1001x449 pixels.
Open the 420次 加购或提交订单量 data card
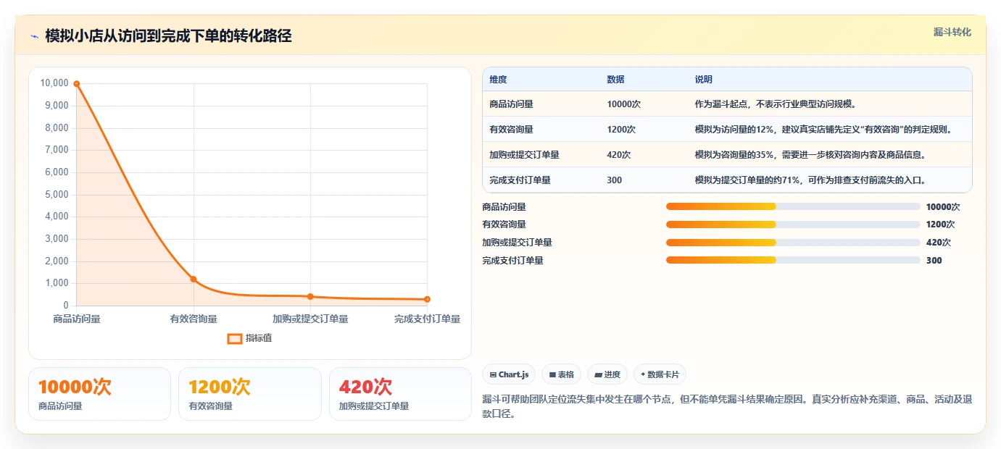point(400,394)
